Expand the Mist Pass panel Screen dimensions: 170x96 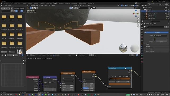pos(148,46)
